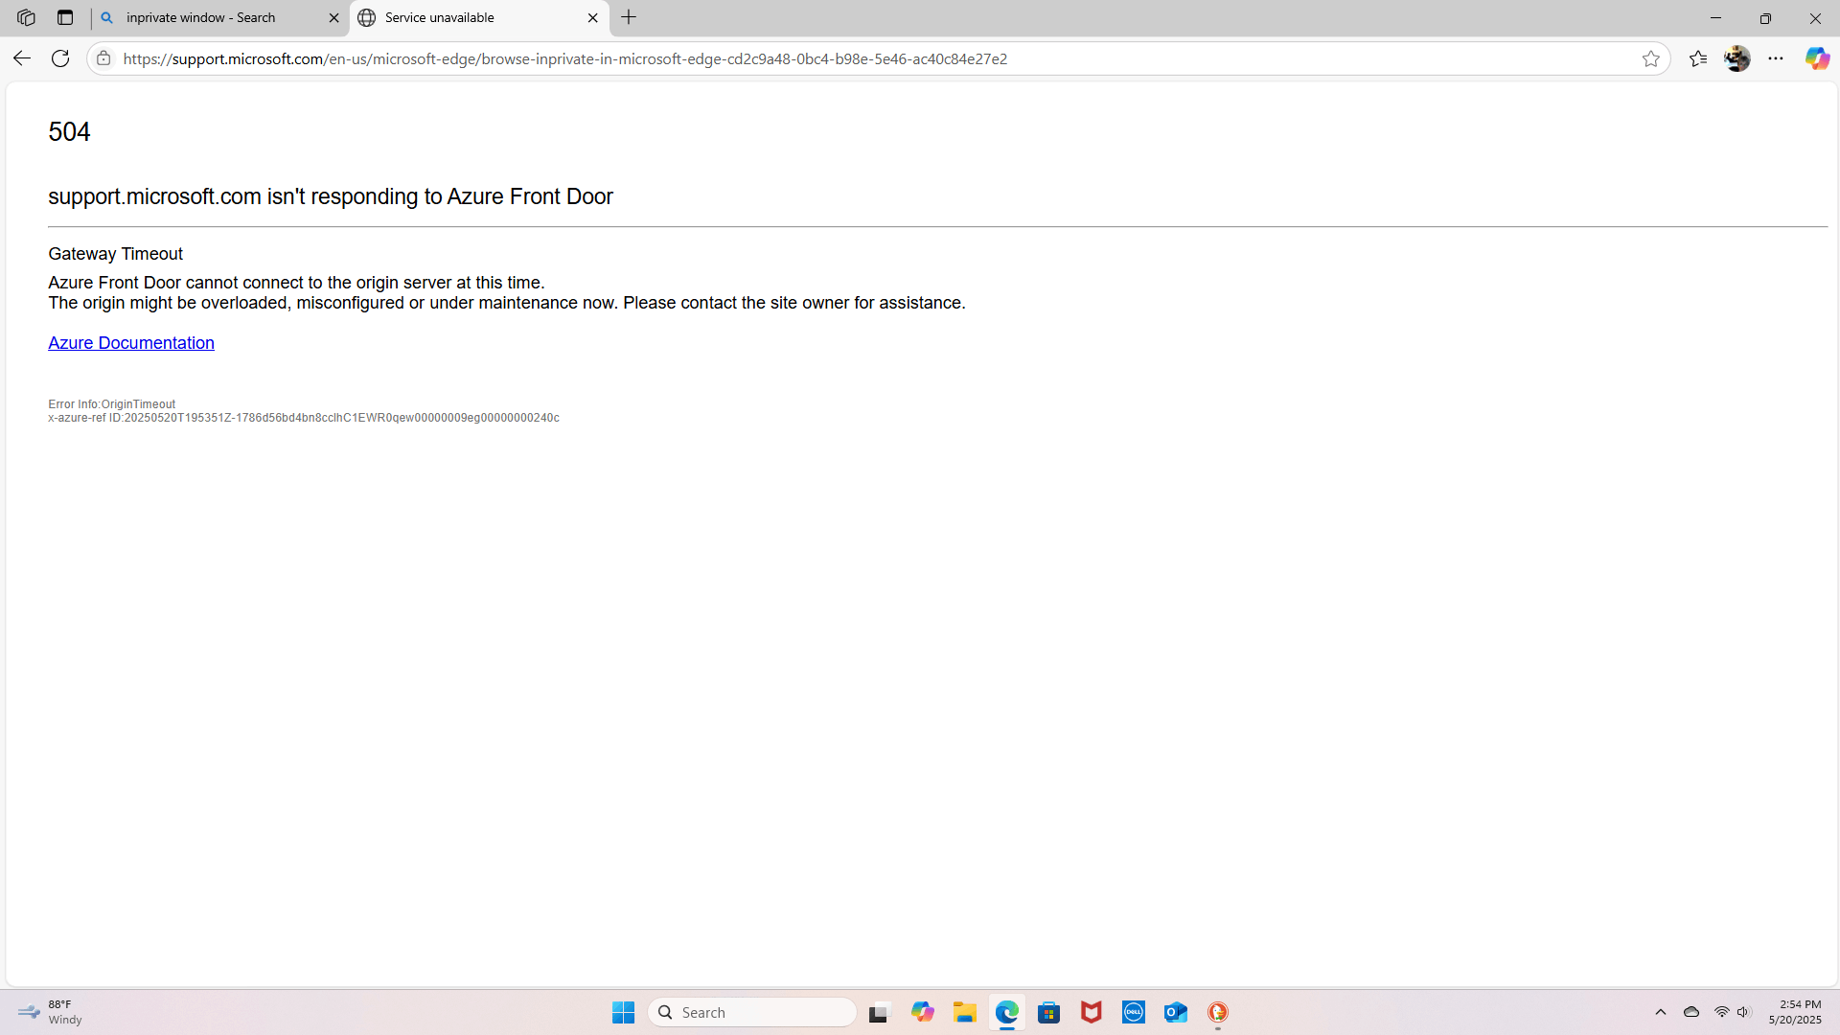Open the Dell app taskbar icon

[1134, 1012]
